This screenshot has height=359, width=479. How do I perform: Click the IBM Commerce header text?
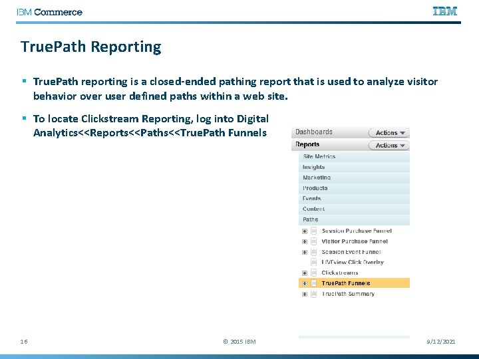coord(49,12)
